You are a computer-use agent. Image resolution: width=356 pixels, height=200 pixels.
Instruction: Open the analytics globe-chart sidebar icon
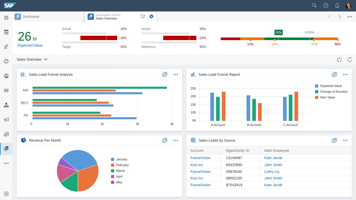click(x=6, y=76)
